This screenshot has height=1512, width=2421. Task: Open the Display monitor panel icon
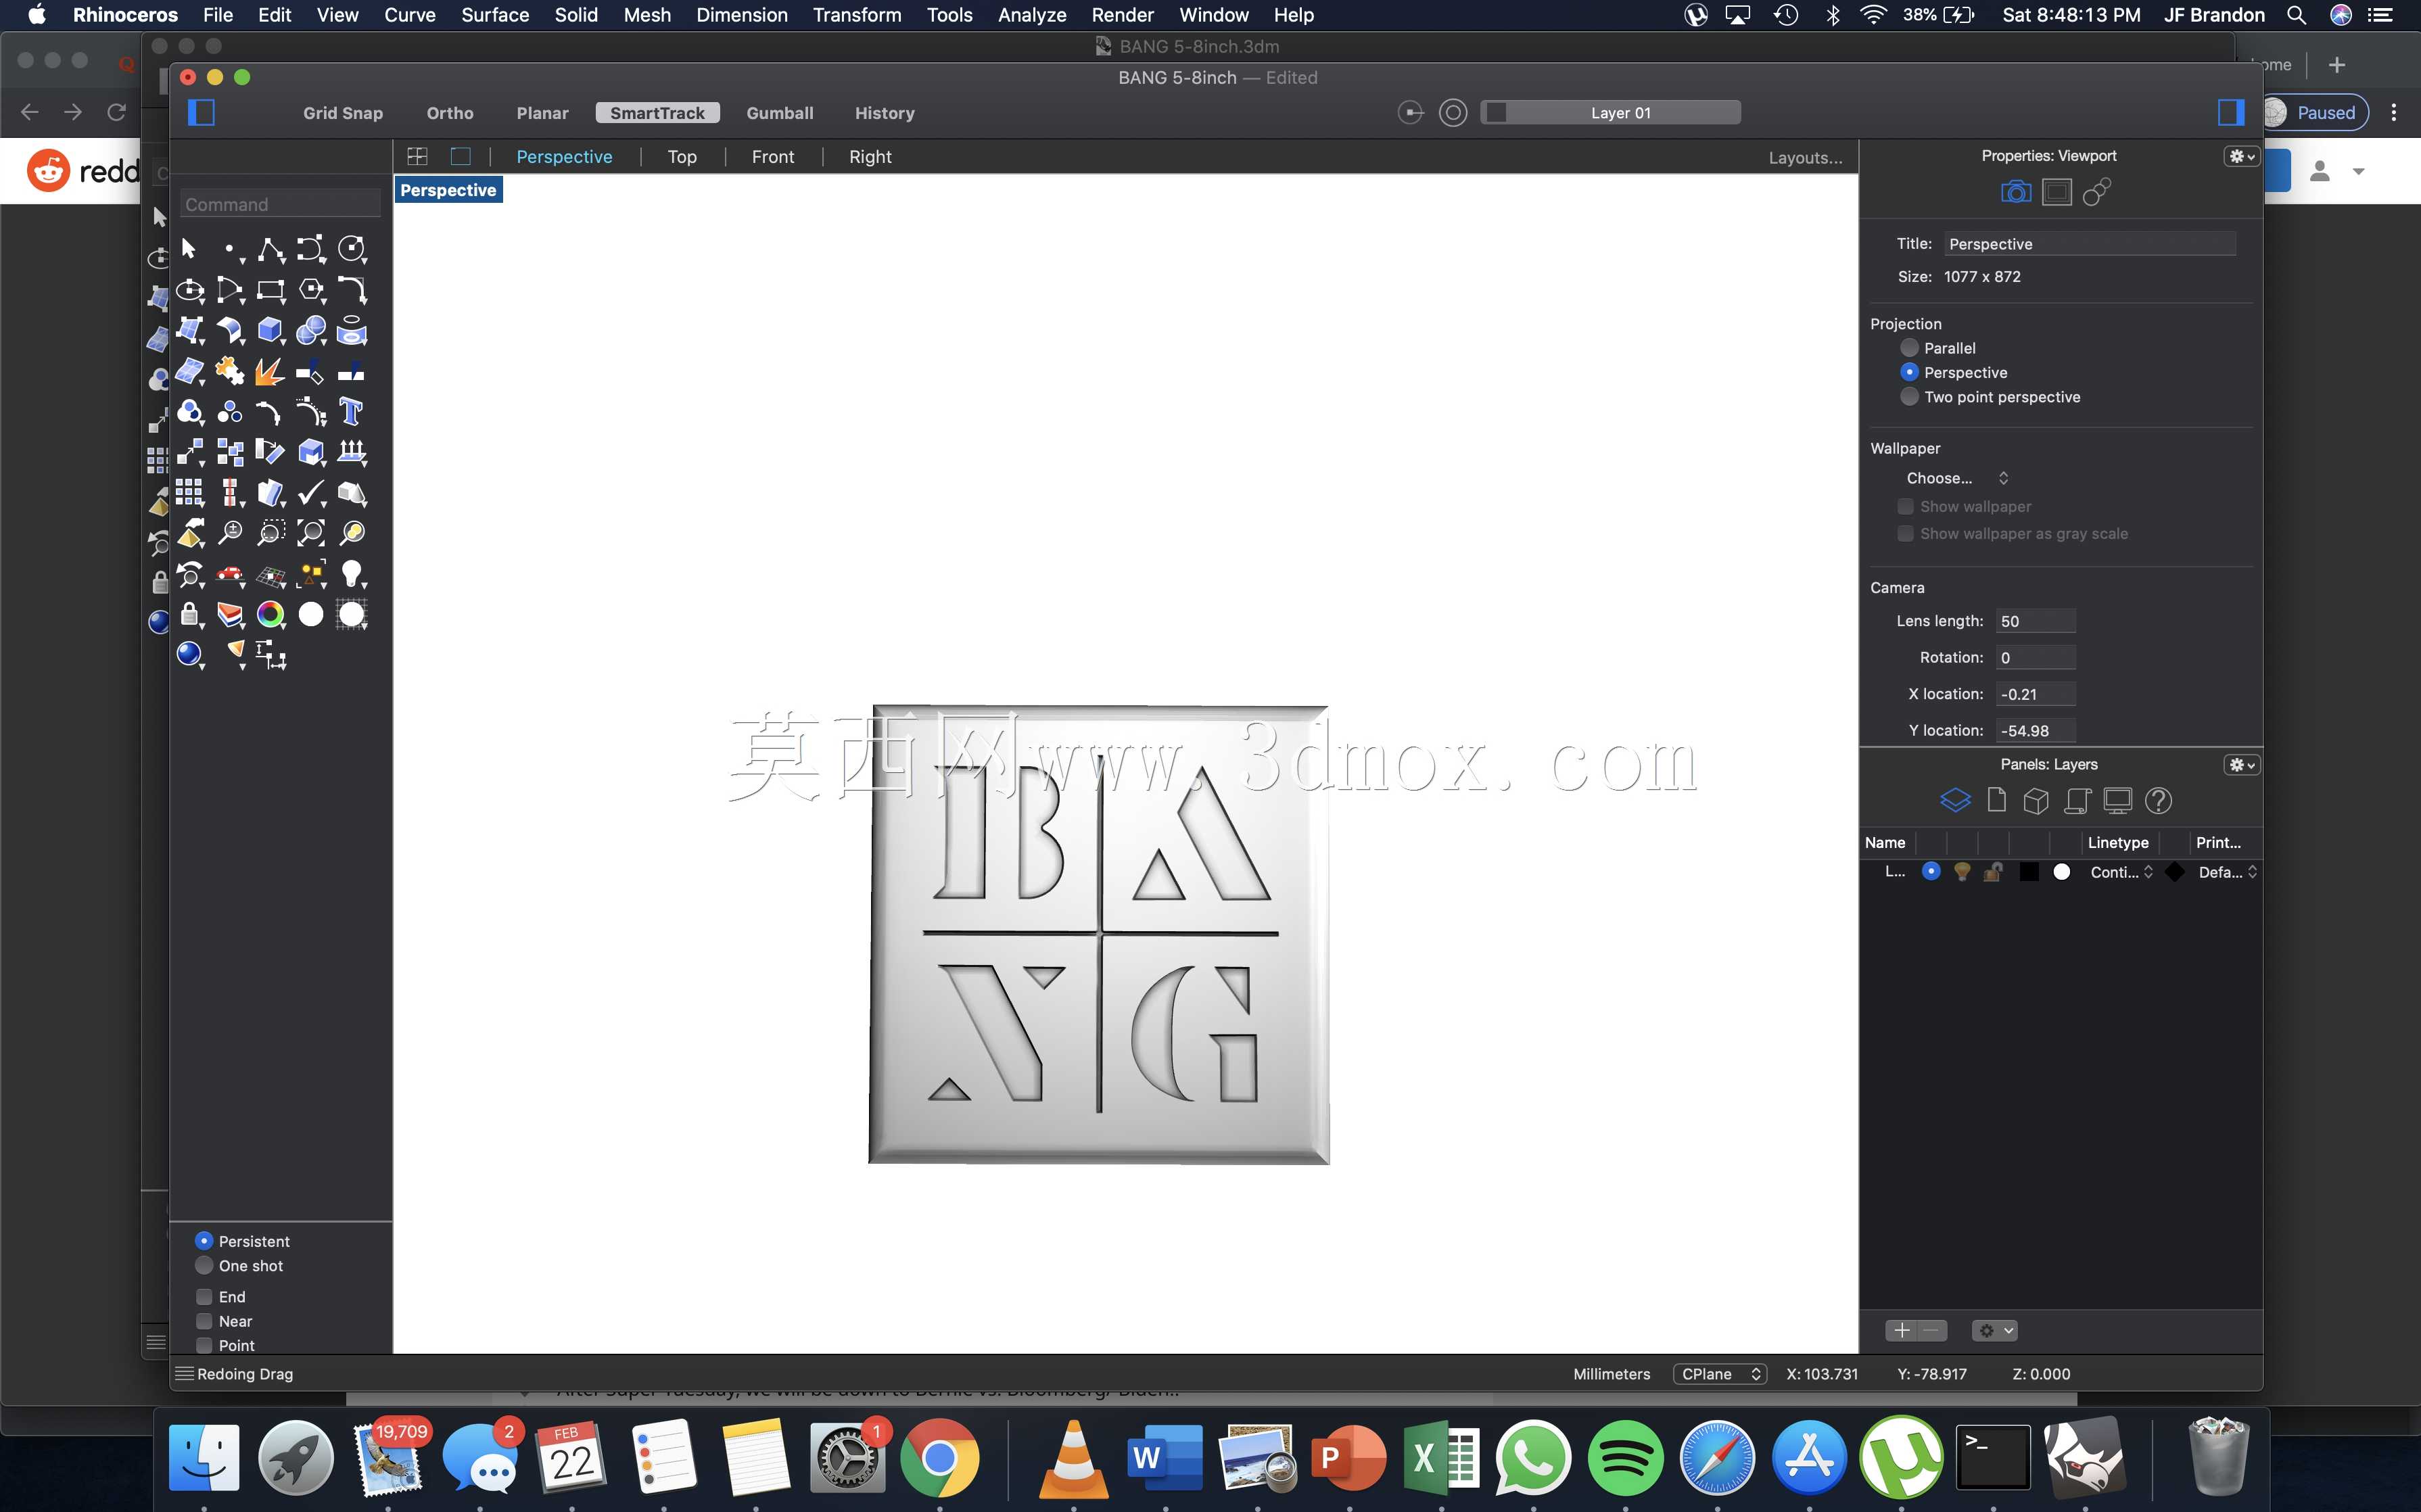click(x=2117, y=800)
